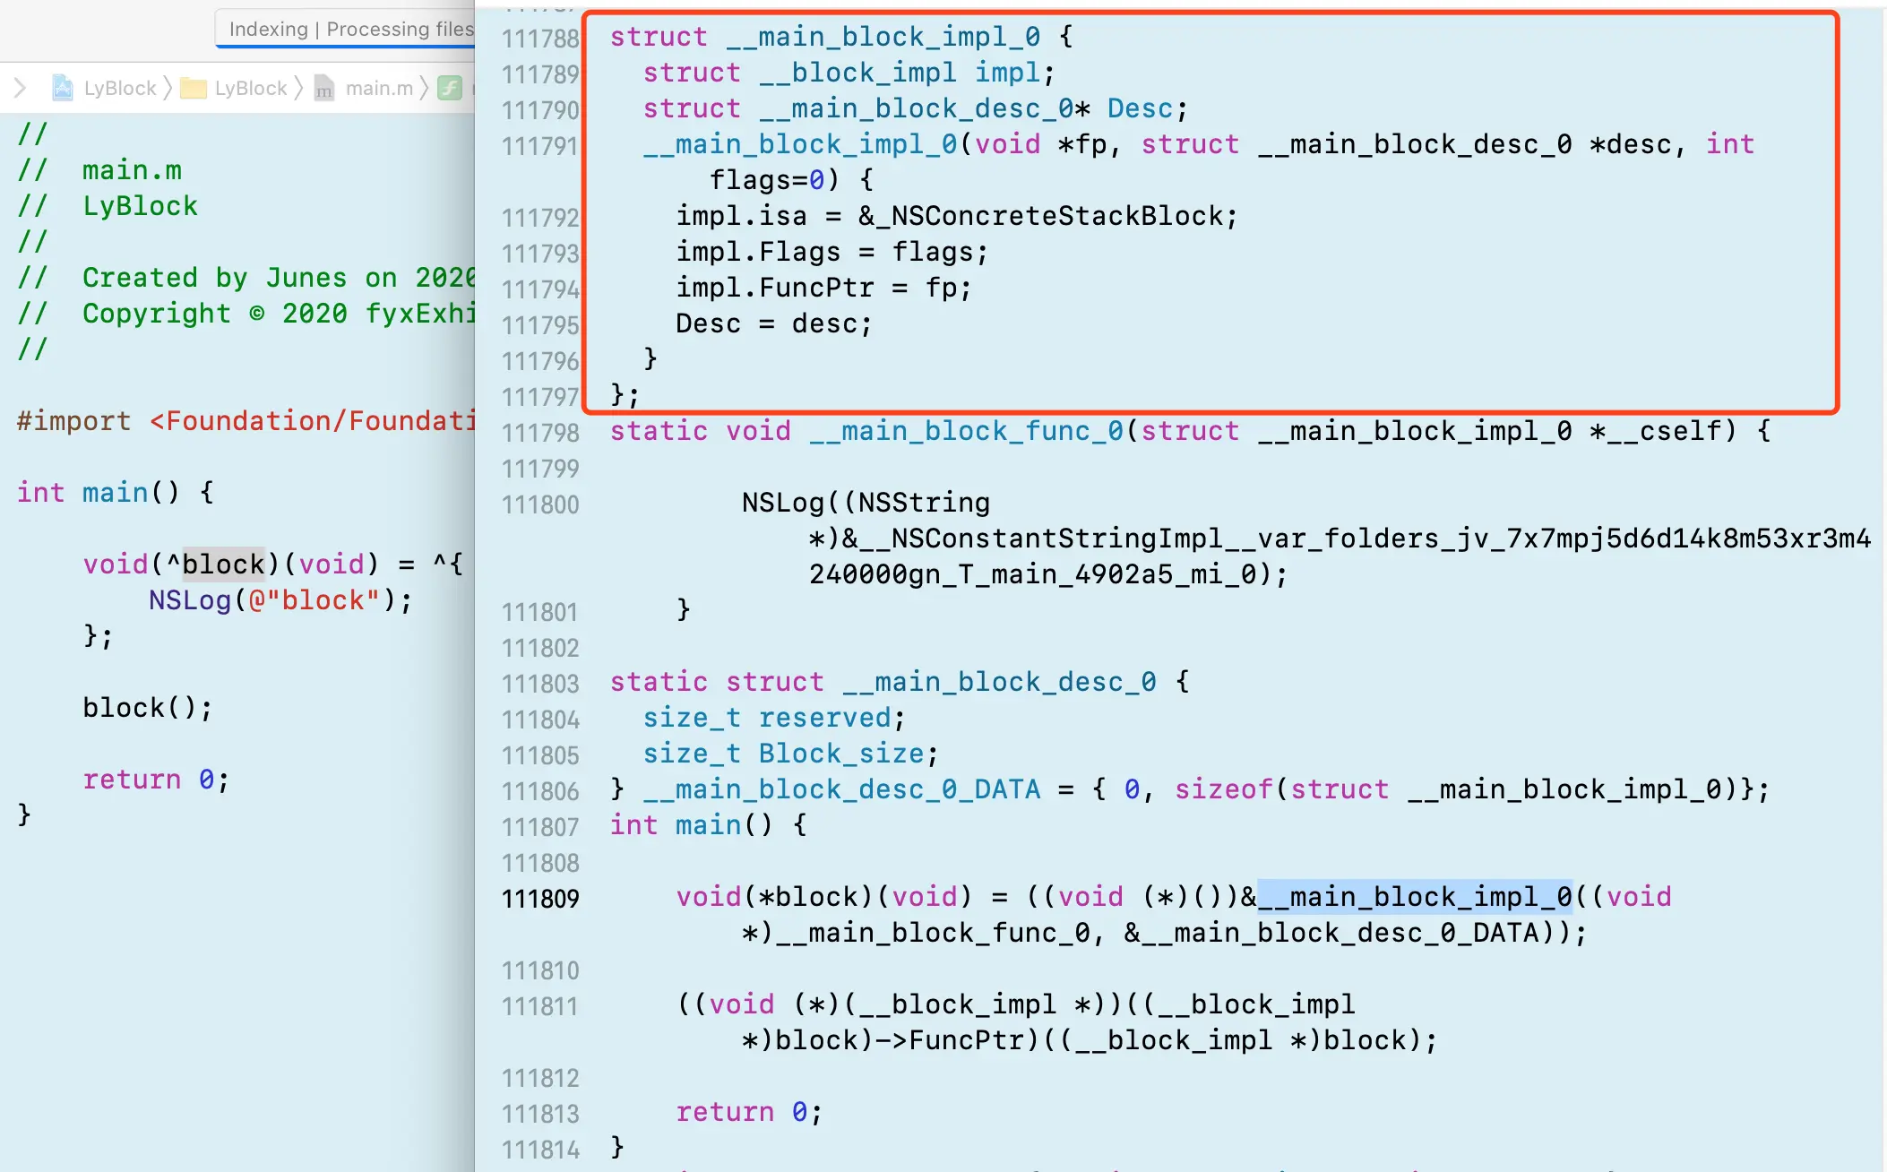The image size is (1887, 1172).
Task: Click the highlighted block variable name in main.m
Action: coord(224,564)
